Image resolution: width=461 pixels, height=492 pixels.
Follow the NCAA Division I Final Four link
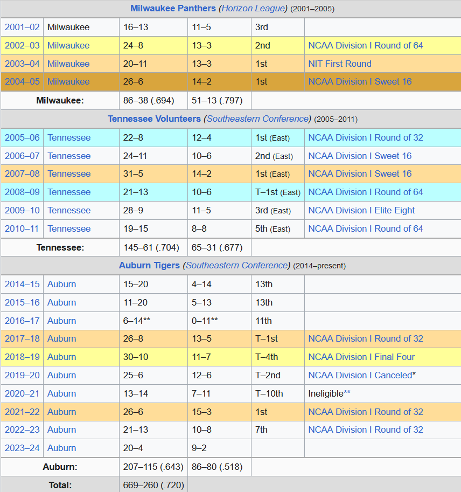(361, 357)
